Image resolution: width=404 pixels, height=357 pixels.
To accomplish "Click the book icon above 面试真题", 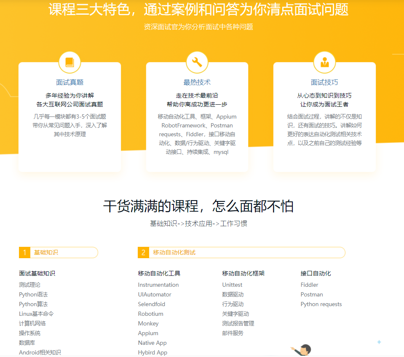I will point(70,62).
